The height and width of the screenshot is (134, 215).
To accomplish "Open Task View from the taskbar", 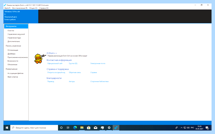I will (x=68, y=128).
